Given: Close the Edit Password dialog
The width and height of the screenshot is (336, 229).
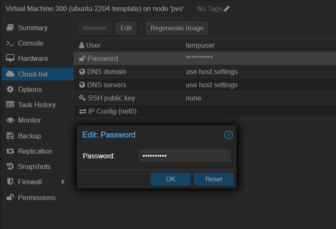Looking at the screenshot, I should pos(229,135).
